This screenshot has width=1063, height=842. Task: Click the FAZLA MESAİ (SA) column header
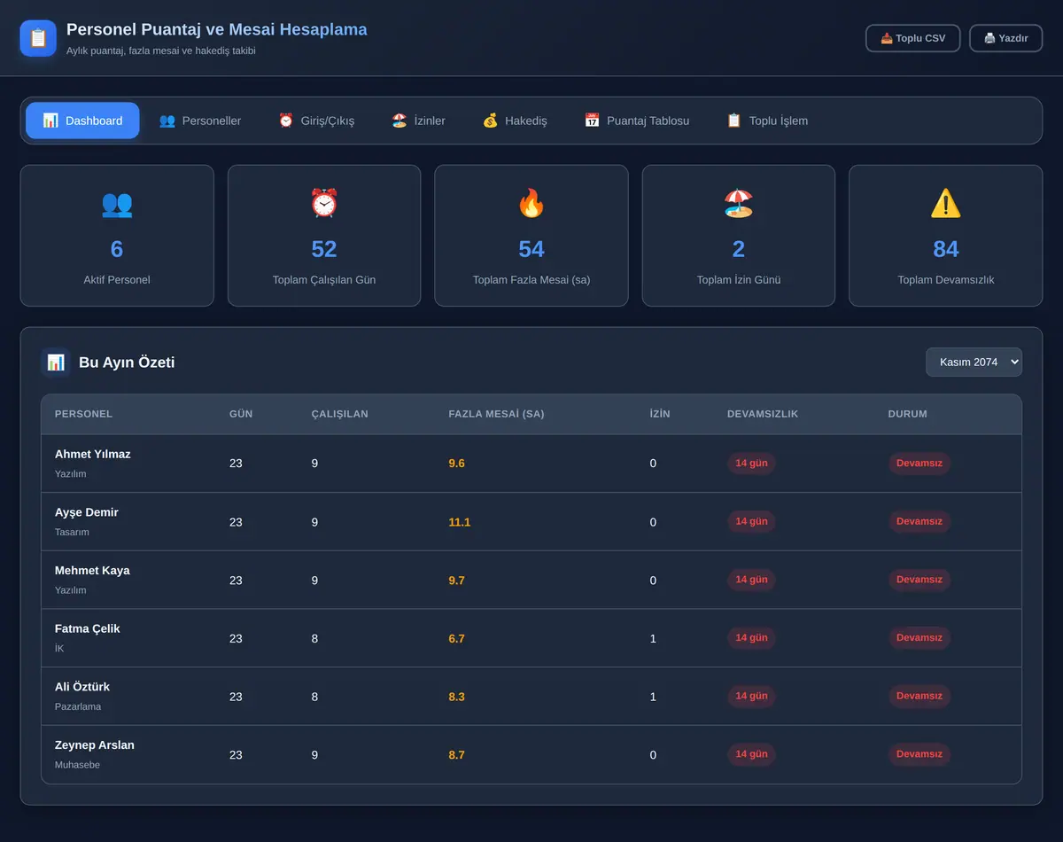click(x=496, y=414)
